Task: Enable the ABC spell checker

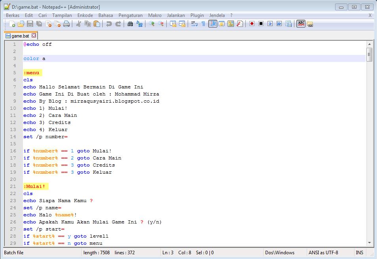Action: [x=300, y=24]
